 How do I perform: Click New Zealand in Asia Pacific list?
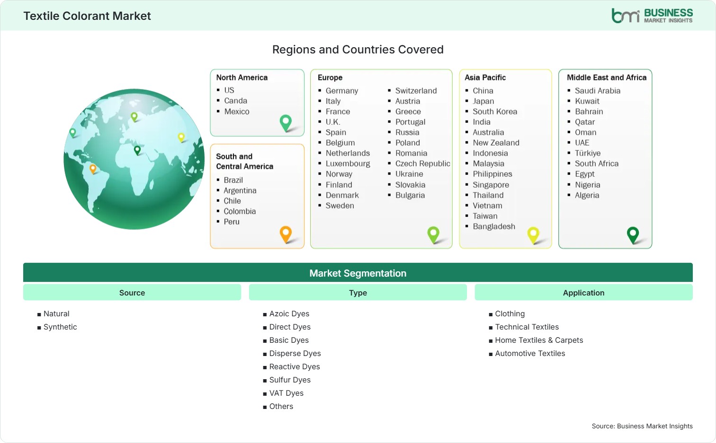[x=496, y=143]
